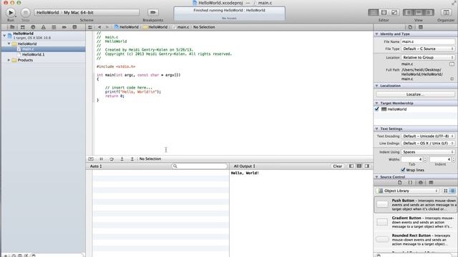Show the Object library tab
Viewport: 458px width, 257px height.
pyautogui.click(x=421, y=183)
